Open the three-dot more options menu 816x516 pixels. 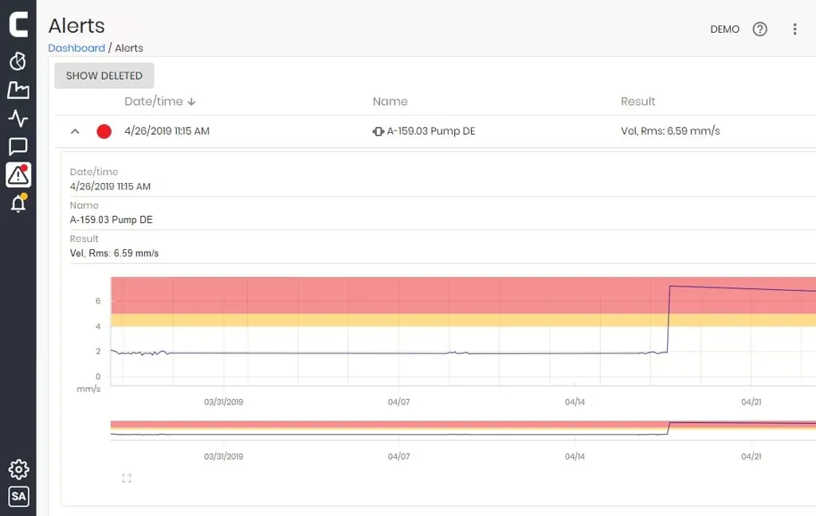click(794, 29)
